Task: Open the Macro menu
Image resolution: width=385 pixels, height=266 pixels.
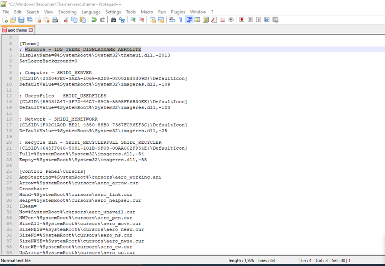Action: 147,12
